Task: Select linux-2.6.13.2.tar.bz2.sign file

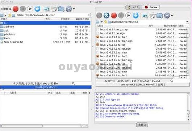Action: (x=141, y=60)
